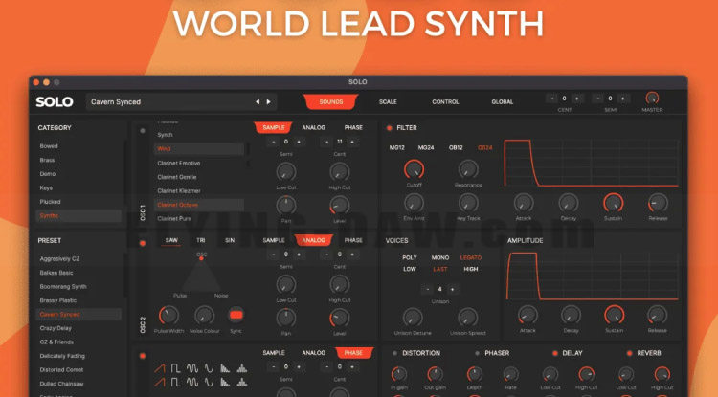Select the upper-row sawtooth waveform in OSC 3
718x397 pixels.
(x=160, y=368)
